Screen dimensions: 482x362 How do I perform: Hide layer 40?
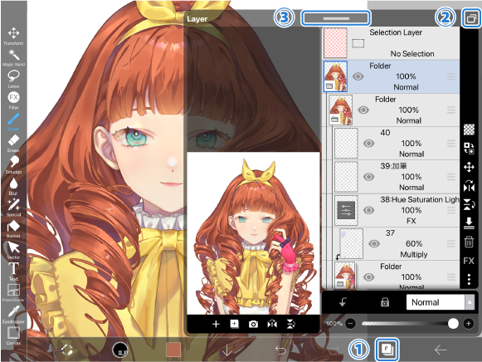(x=368, y=144)
